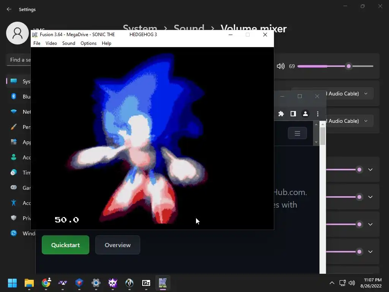
Task: Select the Accessibility figure icon in sidebar
Action: [x=14, y=203]
